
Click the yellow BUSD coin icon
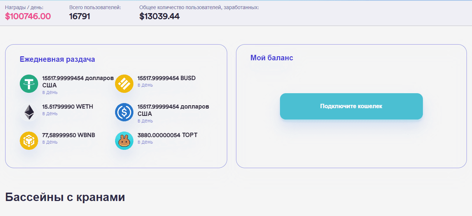point(124,84)
